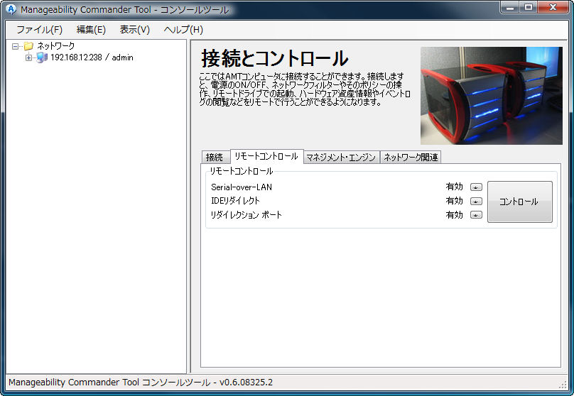The width and height of the screenshot is (574, 396).
Task: Click the Serial-over-LAN label
Action: (242, 187)
